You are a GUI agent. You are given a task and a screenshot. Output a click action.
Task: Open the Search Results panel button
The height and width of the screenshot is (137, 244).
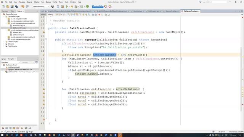click(11, 132)
